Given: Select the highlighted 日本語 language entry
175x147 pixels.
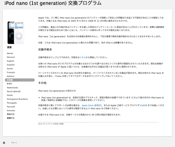Looking at the screenshot, I should [x=20, y=80].
